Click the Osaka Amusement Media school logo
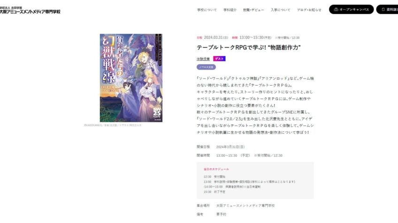The image size is (398, 223). pos(30,10)
